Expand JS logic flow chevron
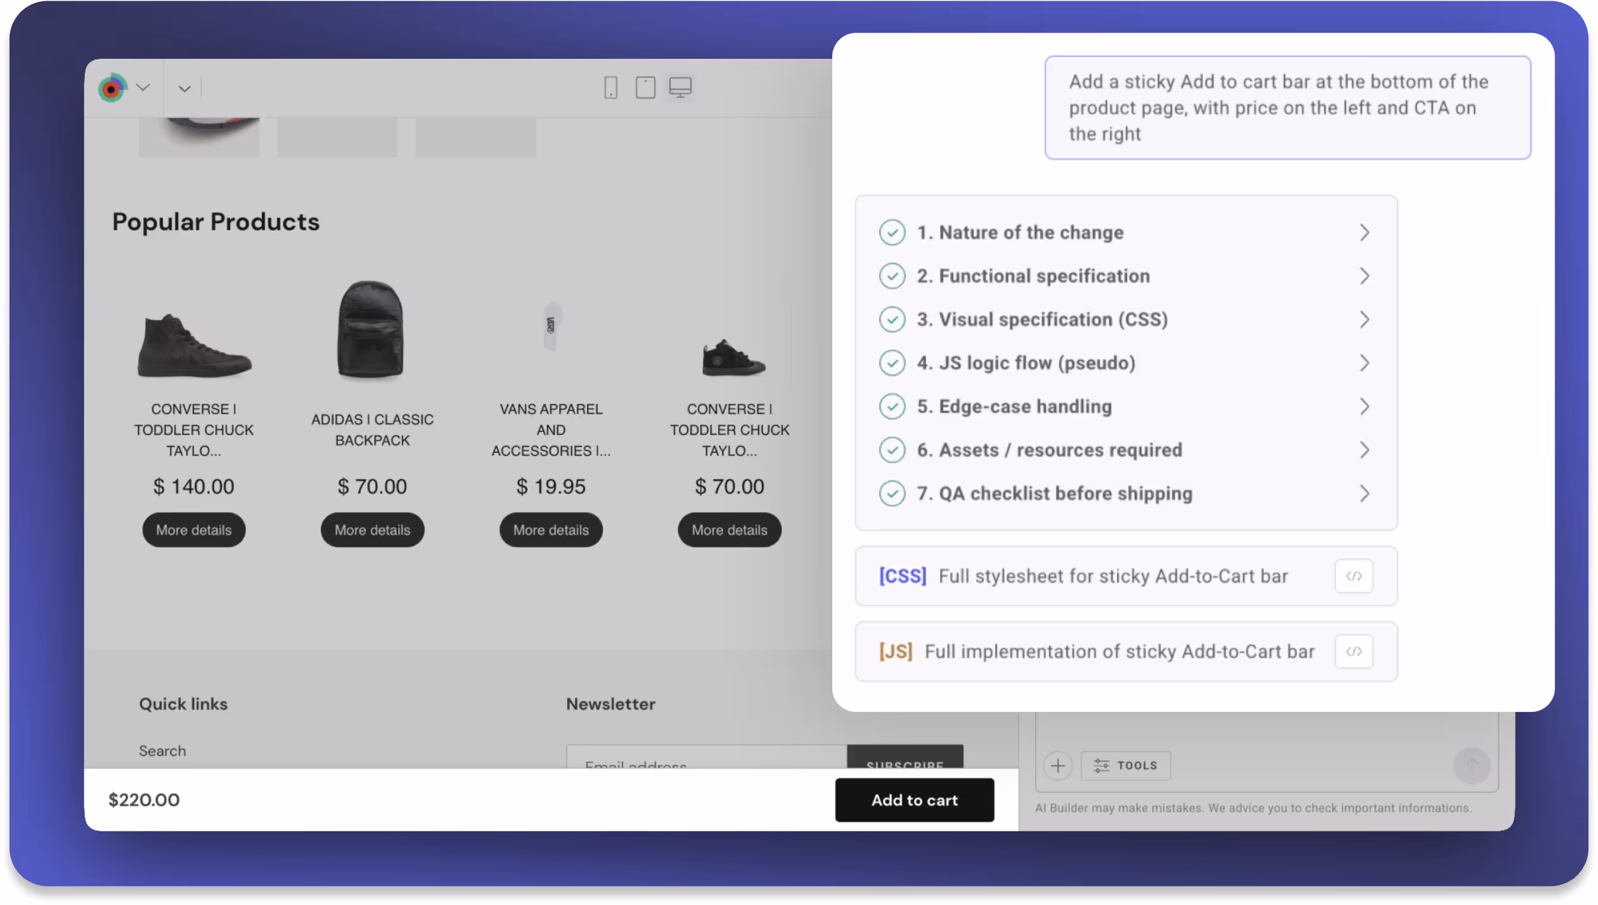1598x905 pixels. coord(1364,363)
